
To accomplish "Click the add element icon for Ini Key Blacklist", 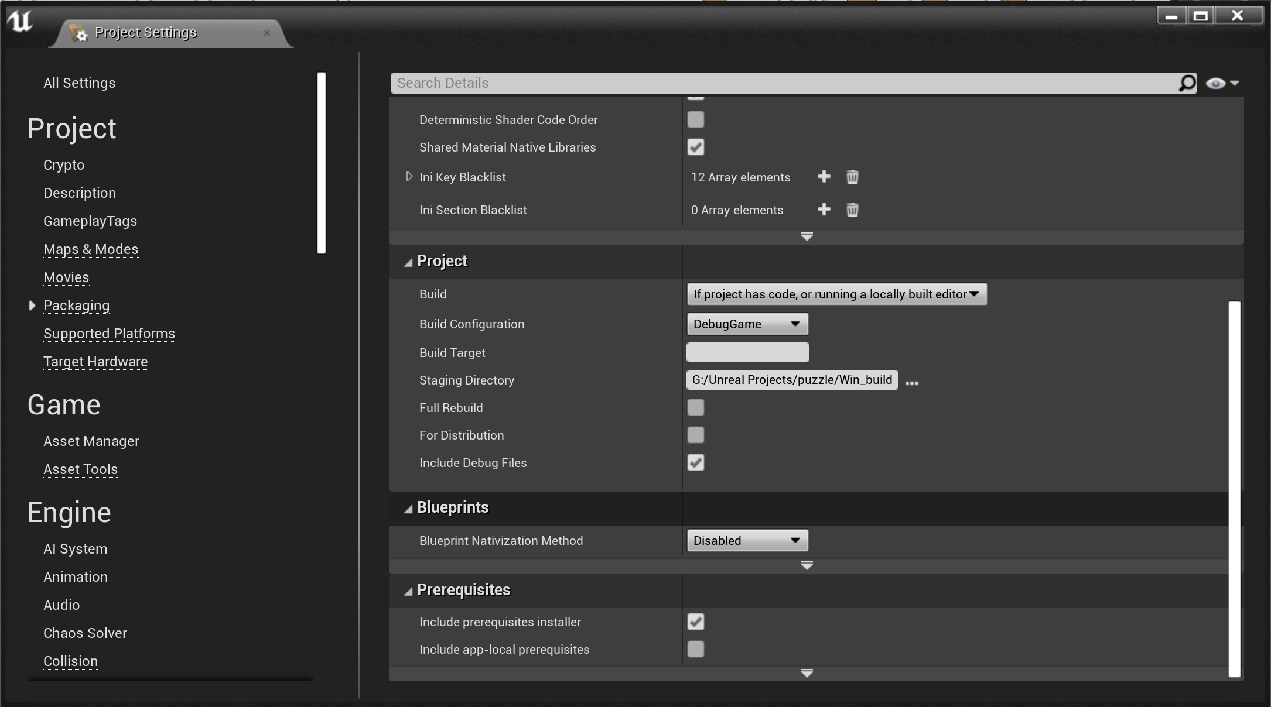I will pos(822,177).
